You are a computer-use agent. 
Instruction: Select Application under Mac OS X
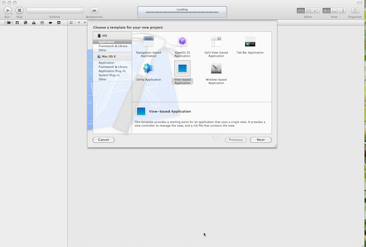(106, 63)
